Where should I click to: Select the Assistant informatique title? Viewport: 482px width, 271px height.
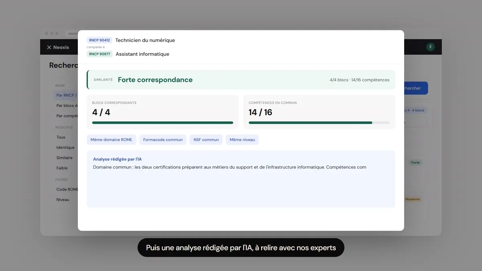pyautogui.click(x=142, y=54)
